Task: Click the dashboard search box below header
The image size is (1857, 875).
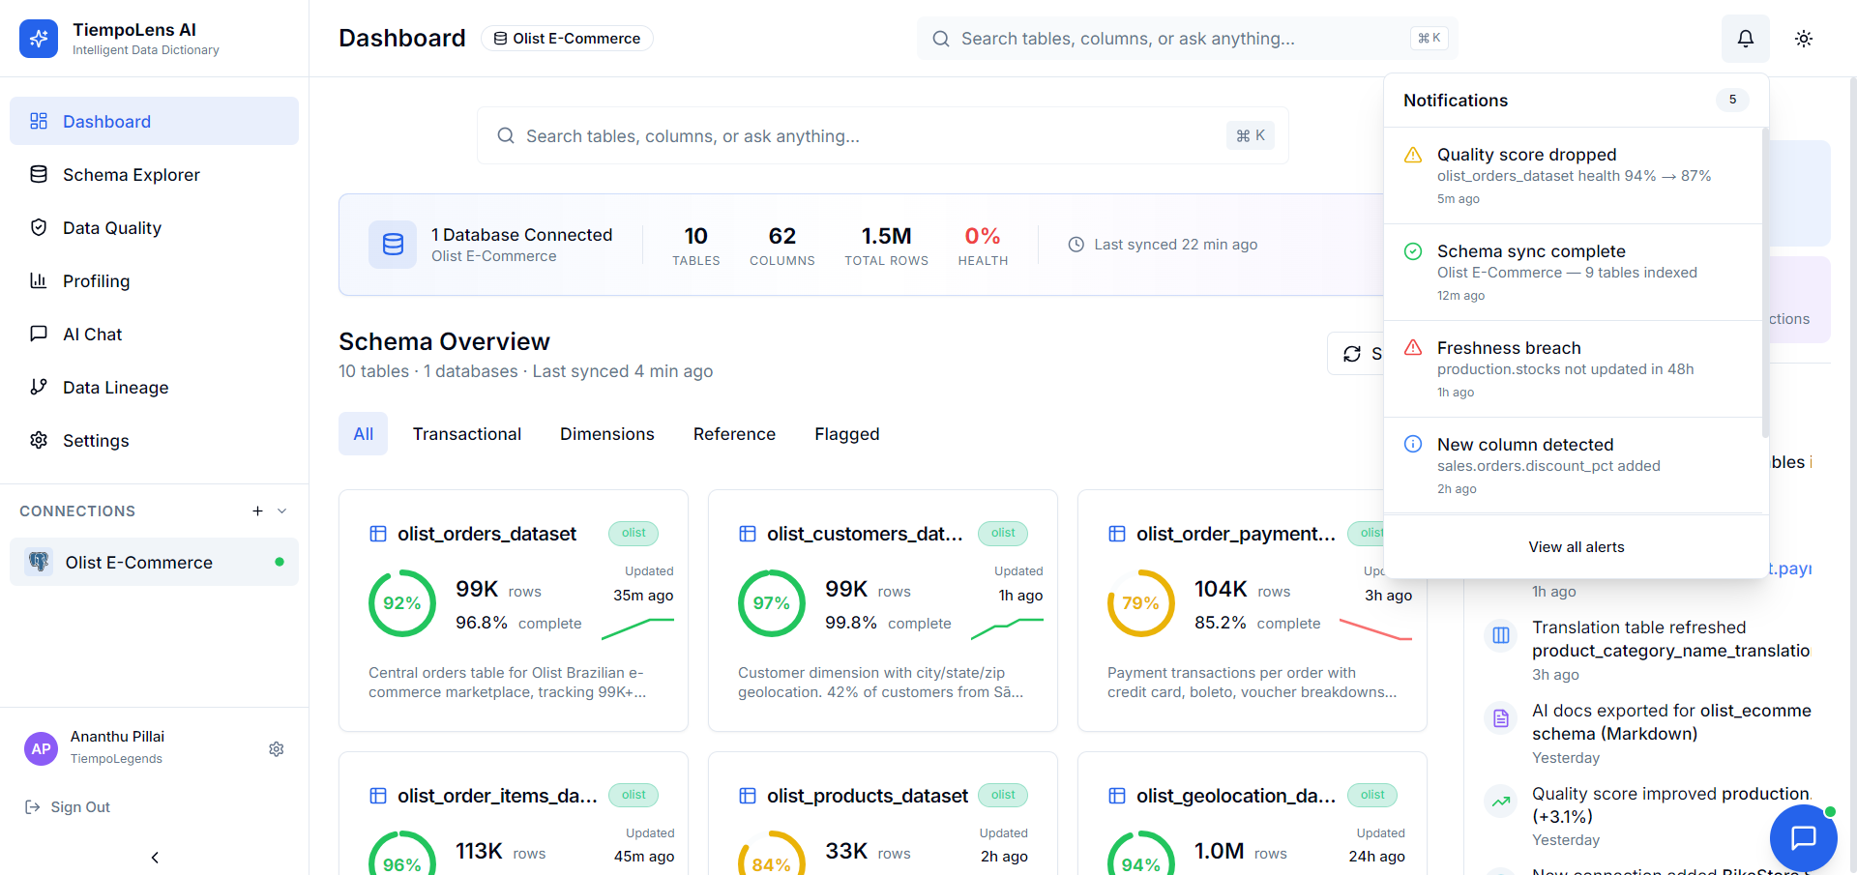Action: coord(882,135)
